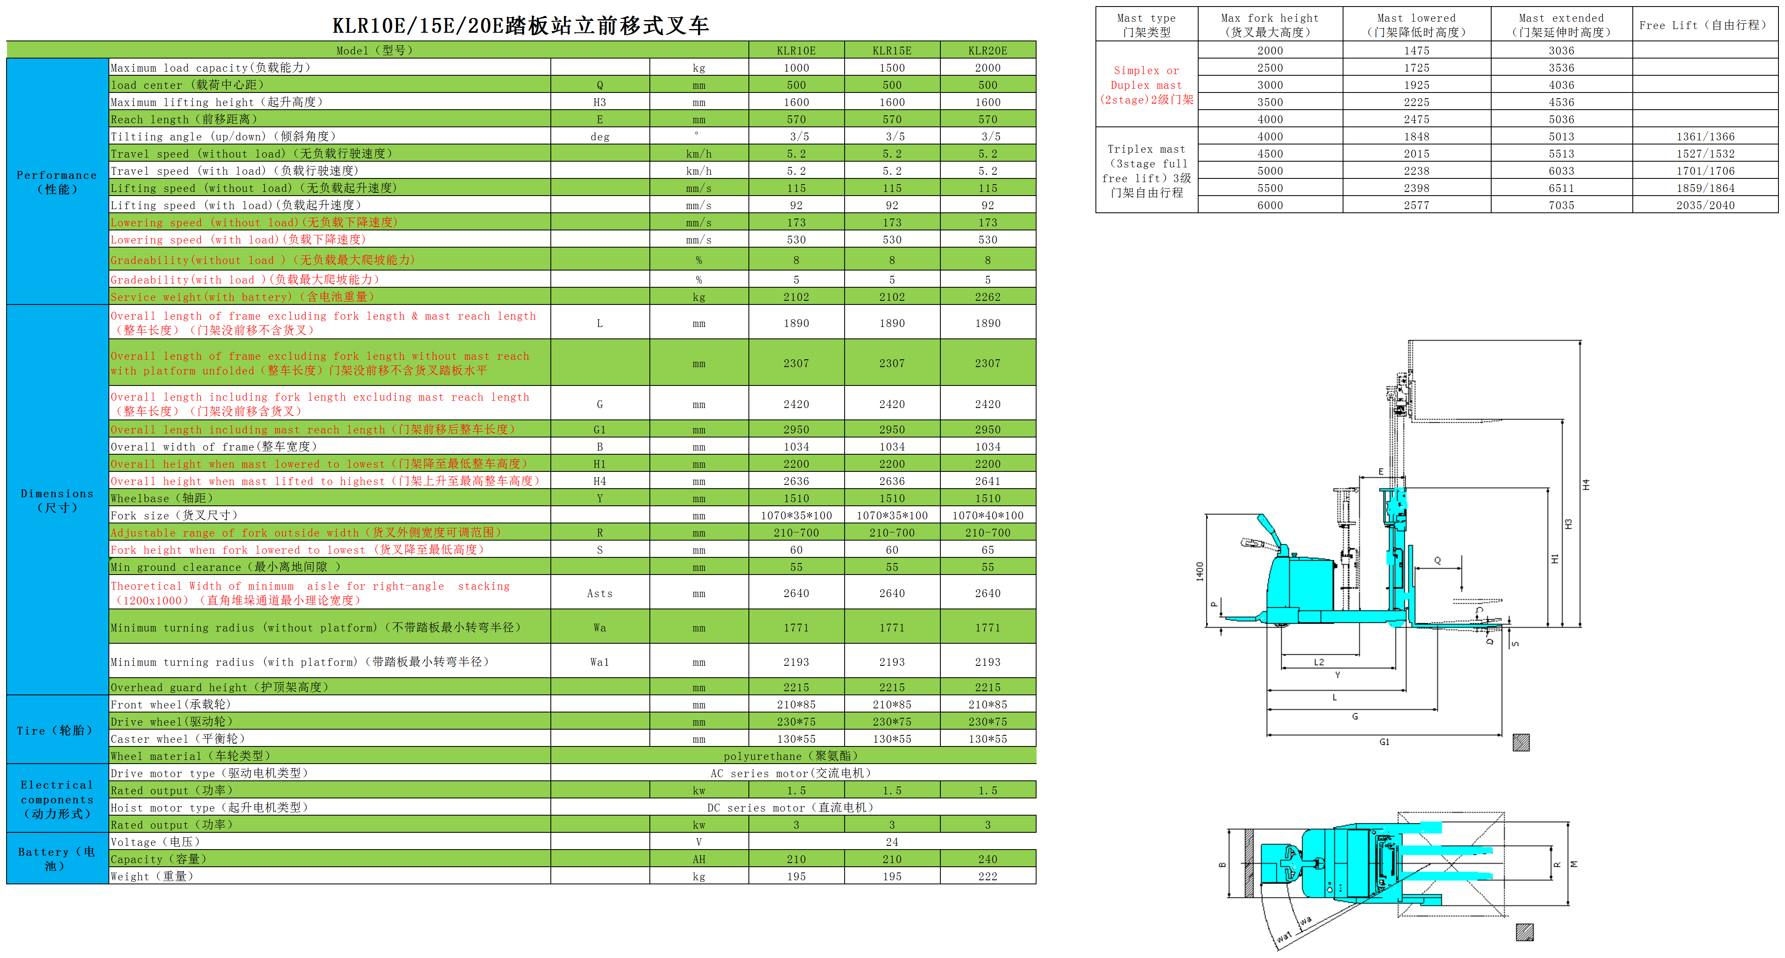
Task: Click the Electrical components category cell
Action: pyautogui.click(x=58, y=798)
